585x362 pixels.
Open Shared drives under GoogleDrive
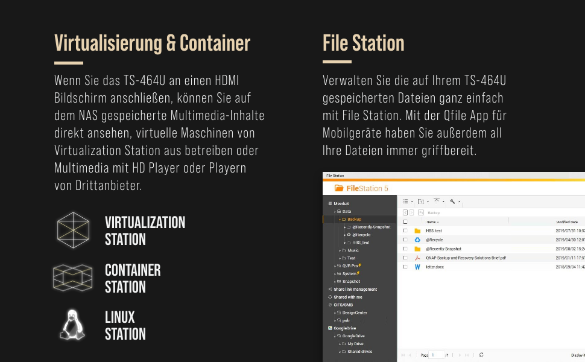click(359, 352)
